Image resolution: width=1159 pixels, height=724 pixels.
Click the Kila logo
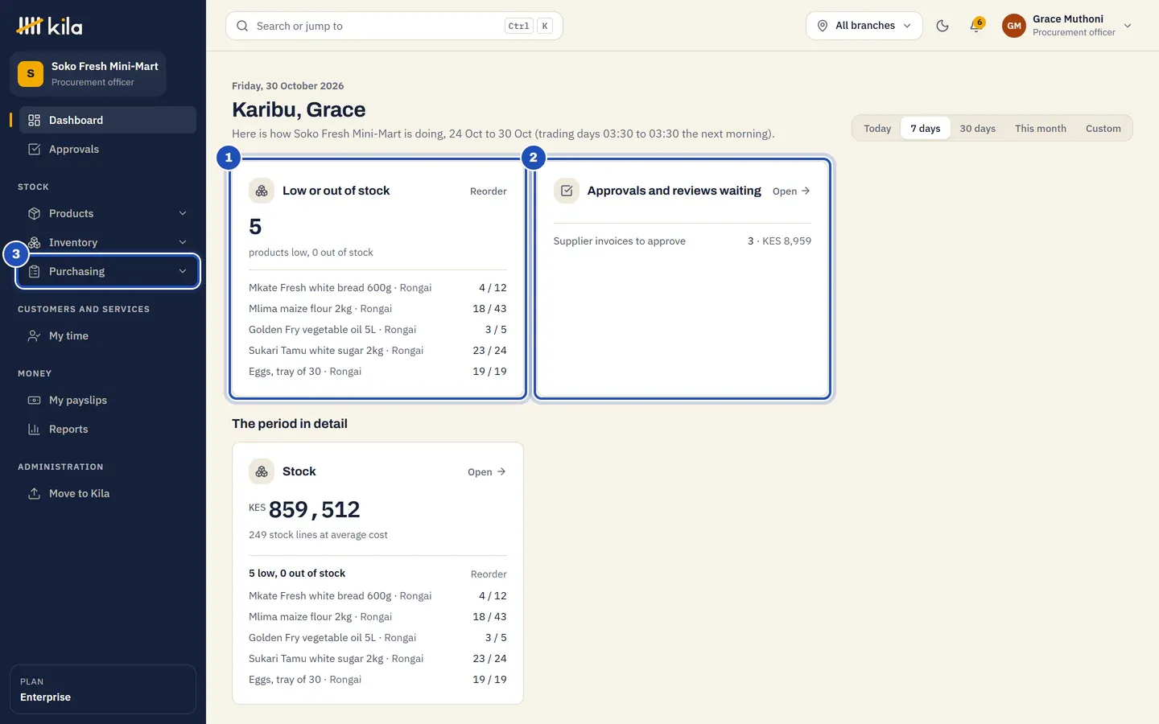pos(49,27)
